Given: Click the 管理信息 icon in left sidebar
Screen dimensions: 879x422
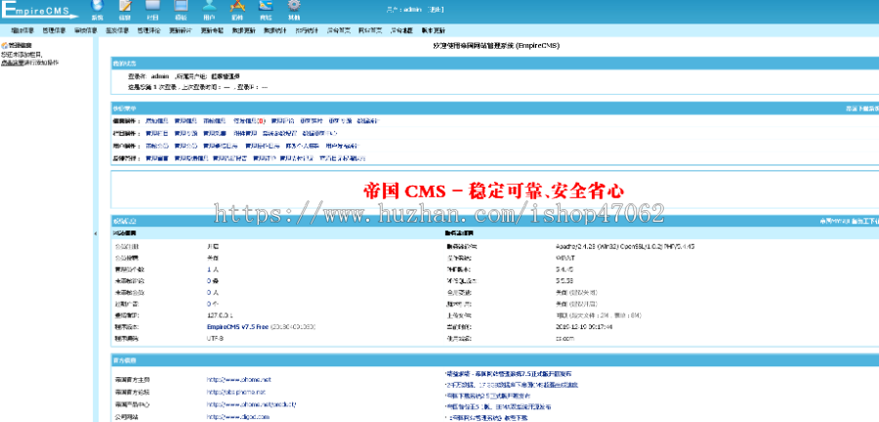Looking at the screenshot, I should click(x=4, y=45).
